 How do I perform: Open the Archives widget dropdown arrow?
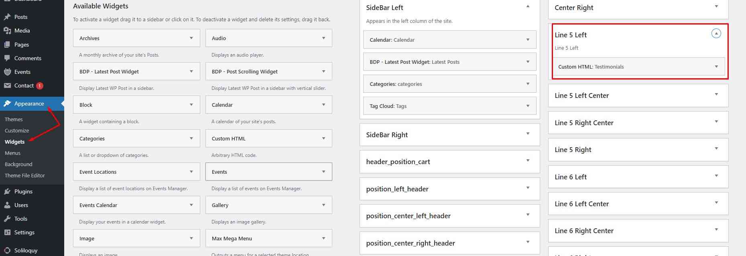click(191, 38)
